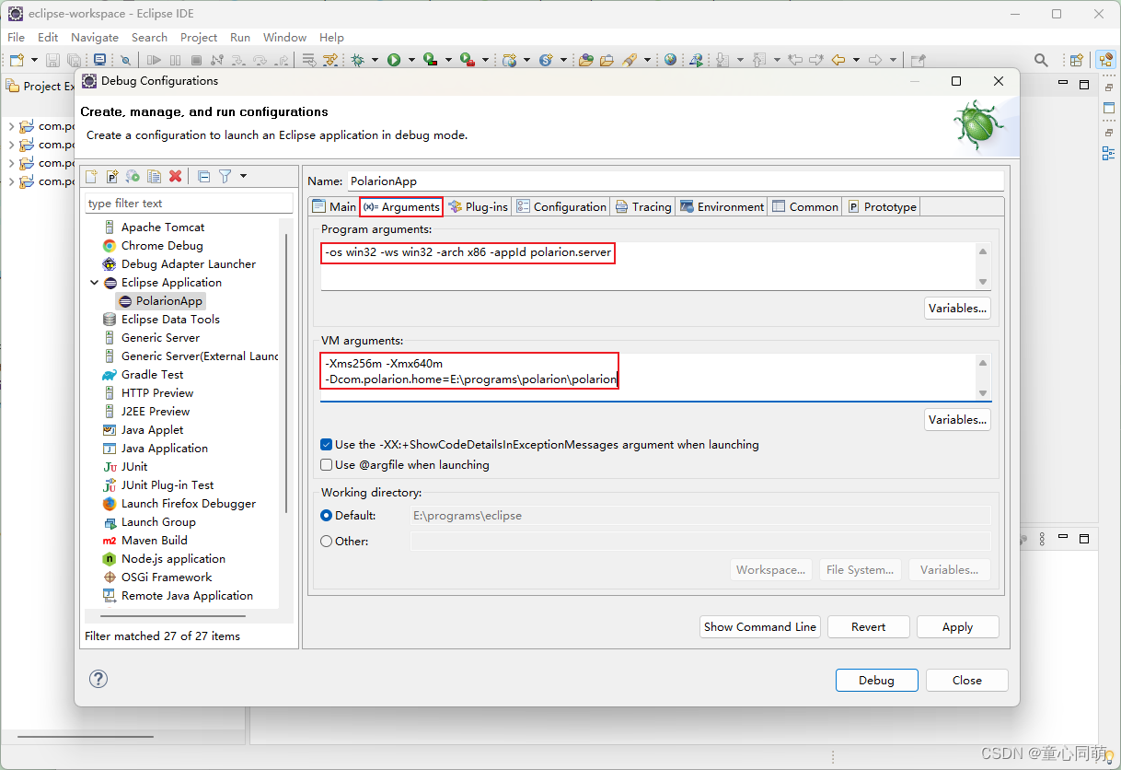The image size is (1121, 770).
Task: Click the Back arrow navigation icon in toolbar
Action: pyautogui.click(x=838, y=60)
